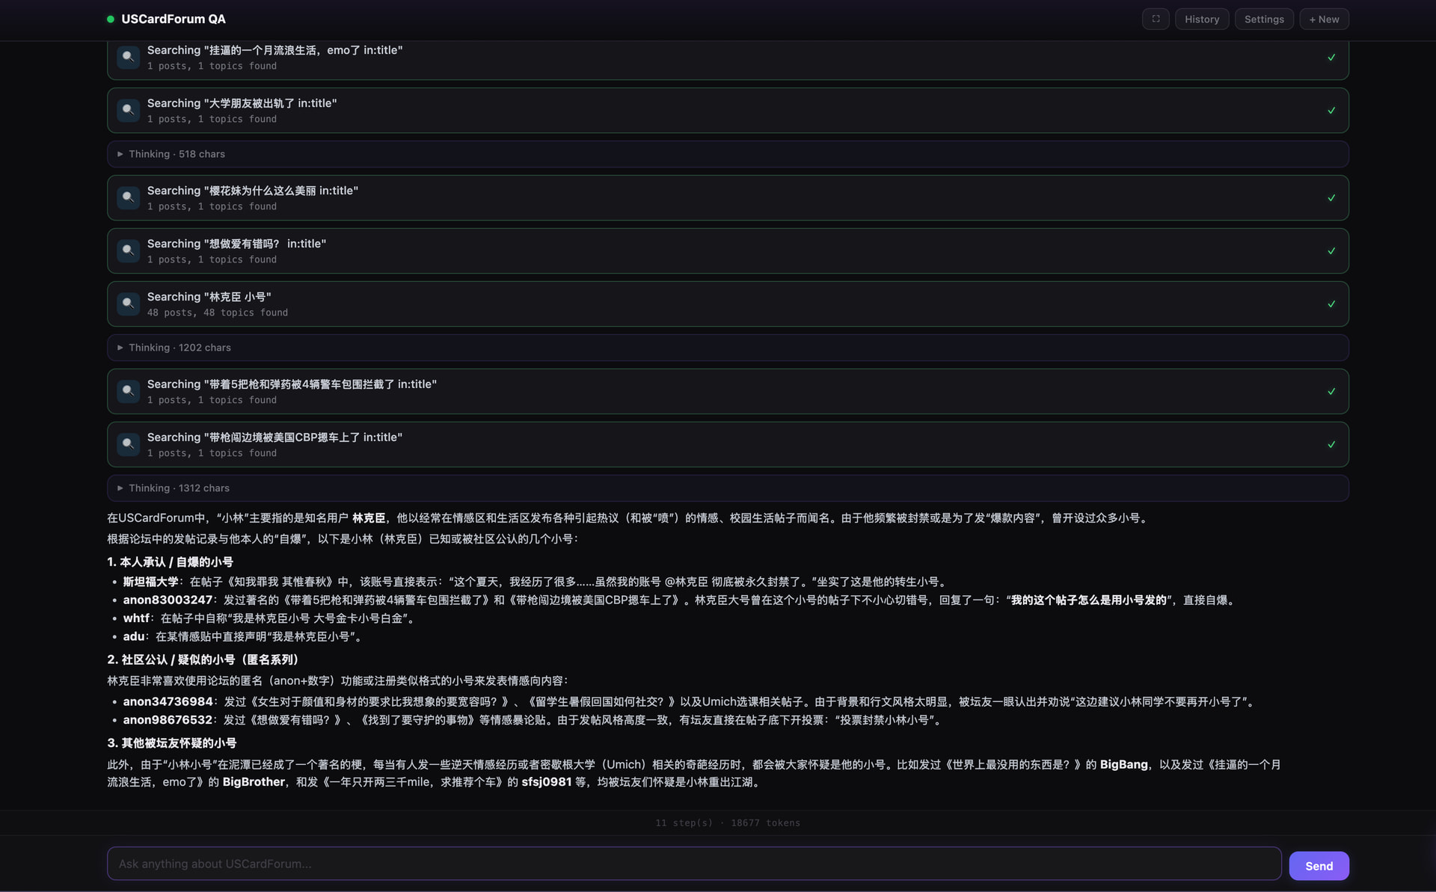Image resolution: width=1436 pixels, height=892 pixels.
Task: Start a new chat with + New
Action: (1323, 19)
